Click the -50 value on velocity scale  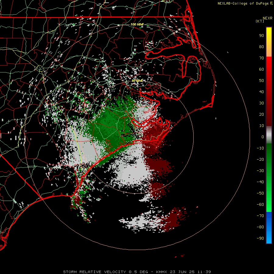[260, 193]
